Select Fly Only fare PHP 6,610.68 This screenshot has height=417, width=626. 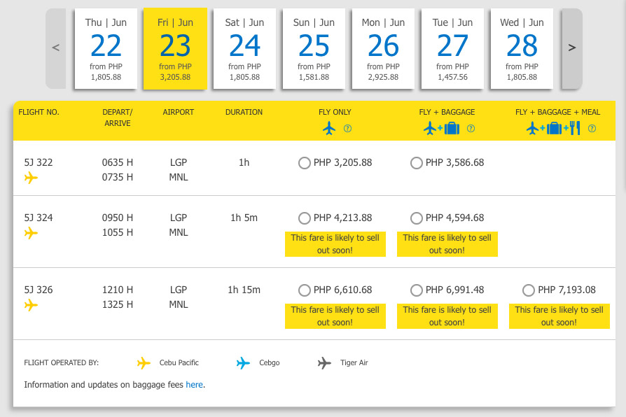tap(304, 290)
